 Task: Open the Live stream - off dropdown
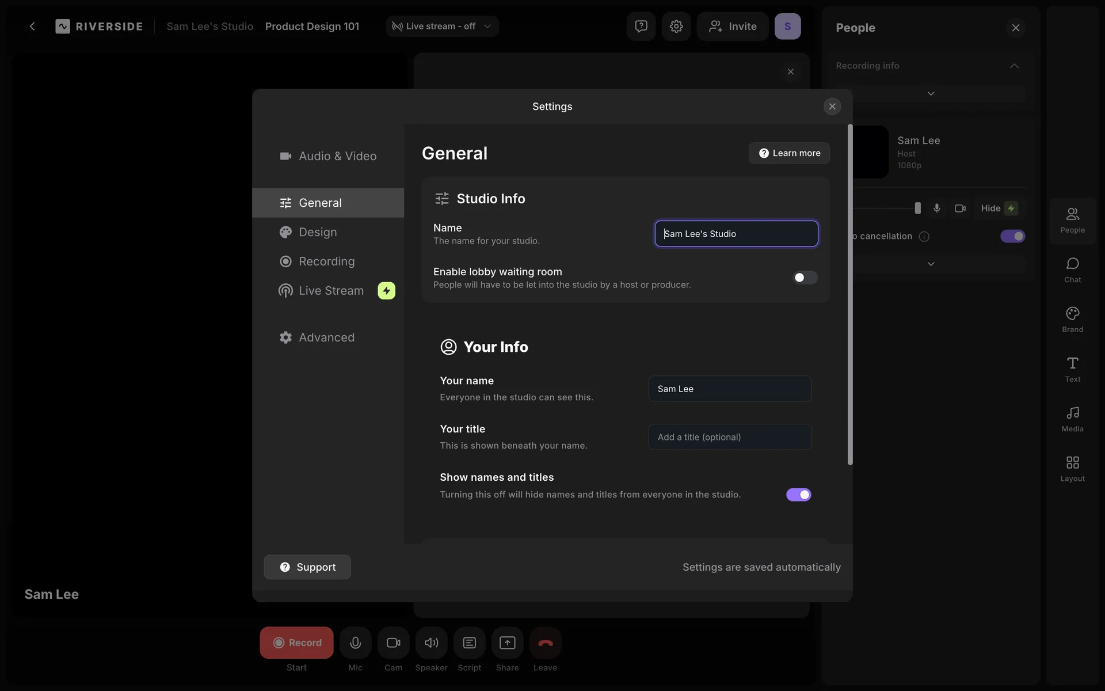(x=442, y=26)
